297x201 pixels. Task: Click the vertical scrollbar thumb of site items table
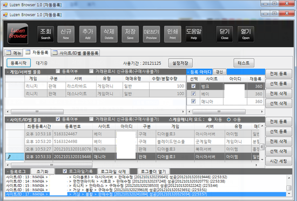(262, 147)
